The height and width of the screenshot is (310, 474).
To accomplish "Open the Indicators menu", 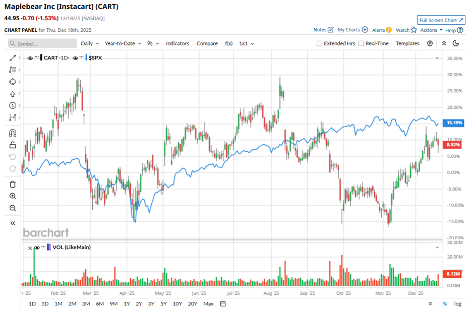I will point(177,43).
